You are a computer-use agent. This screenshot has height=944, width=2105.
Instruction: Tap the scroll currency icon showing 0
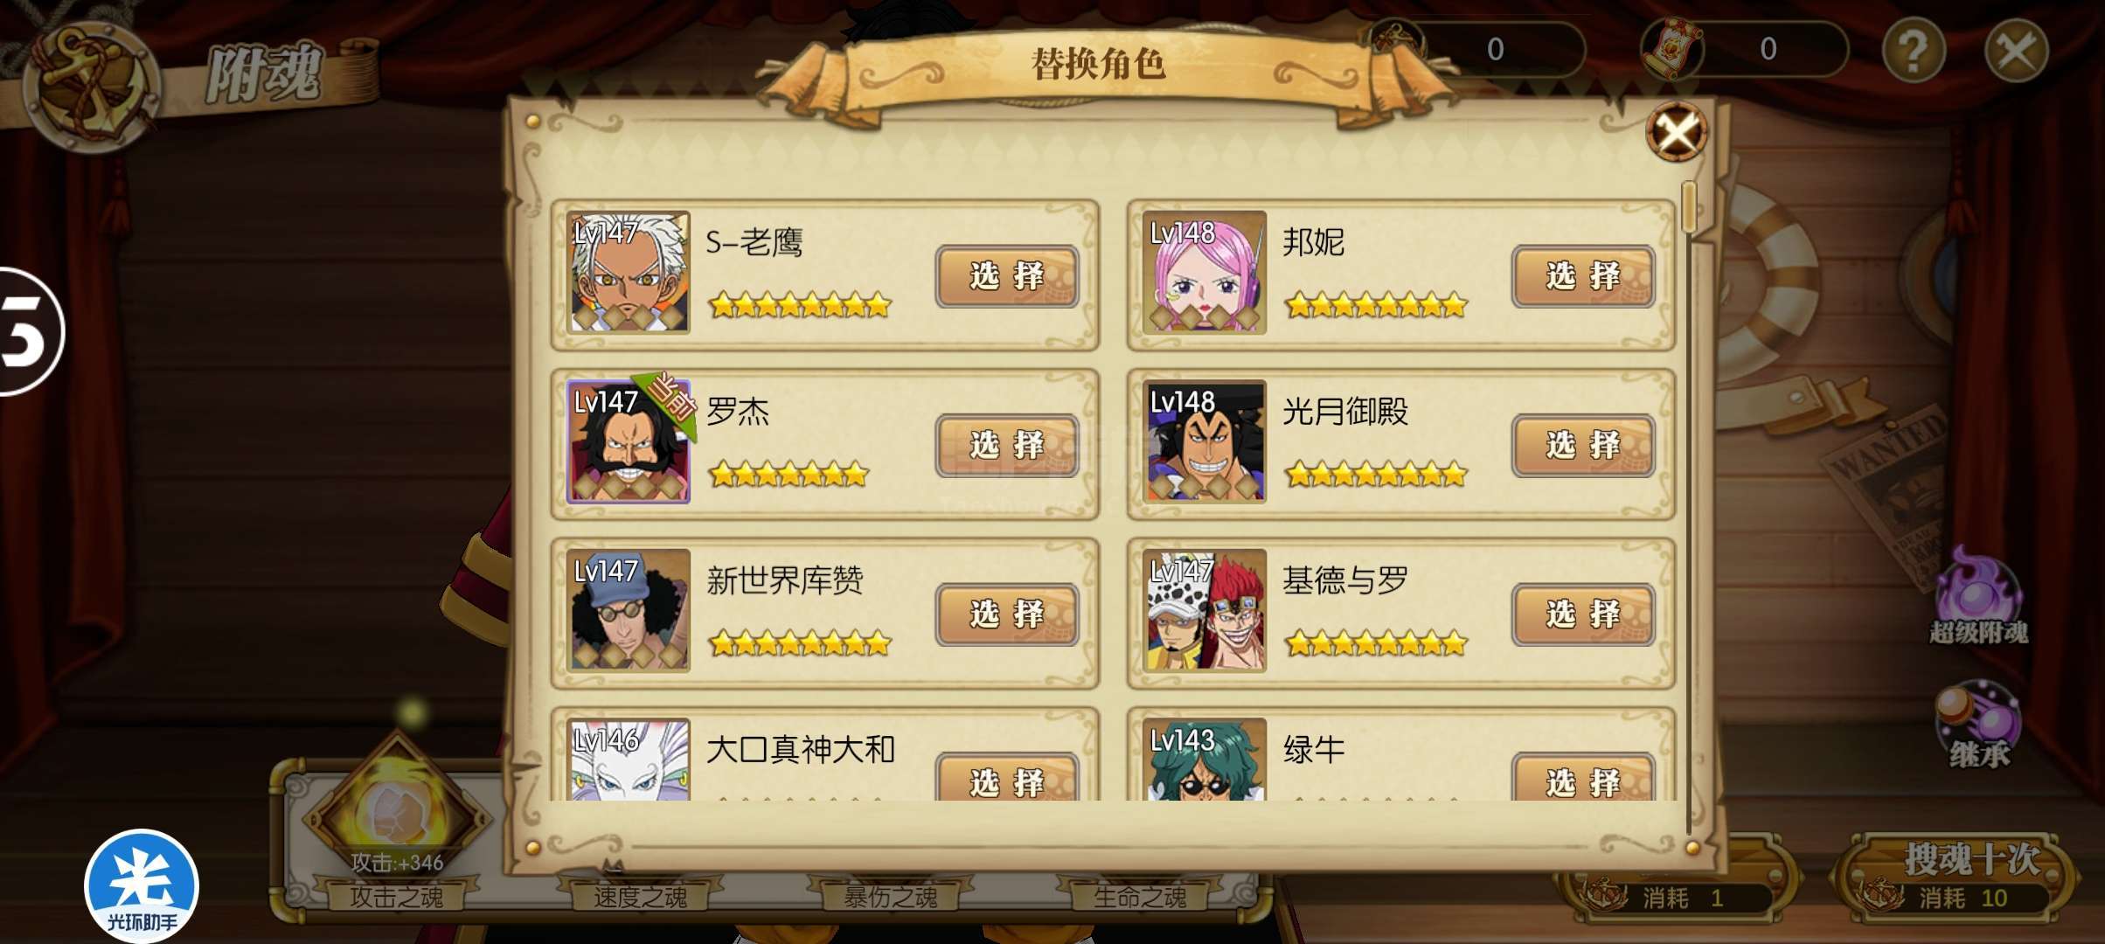pyautogui.click(x=1671, y=49)
